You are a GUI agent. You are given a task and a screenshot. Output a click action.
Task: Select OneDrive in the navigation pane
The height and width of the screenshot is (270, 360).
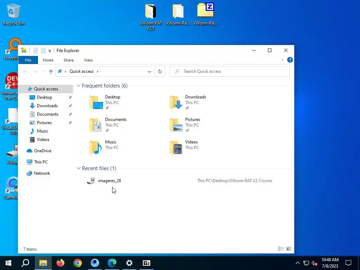[43, 151]
